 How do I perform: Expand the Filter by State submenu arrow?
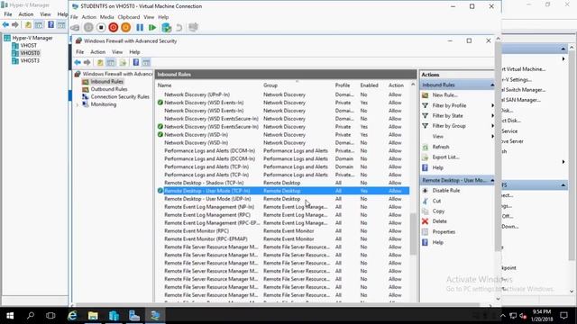point(492,116)
